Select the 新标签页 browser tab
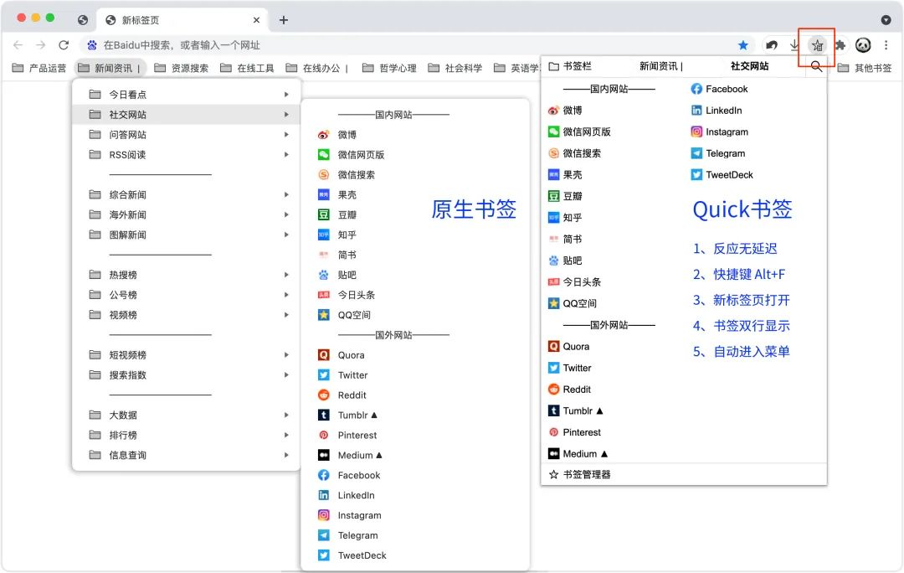The height and width of the screenshot is (573, 904). (183, 20)
